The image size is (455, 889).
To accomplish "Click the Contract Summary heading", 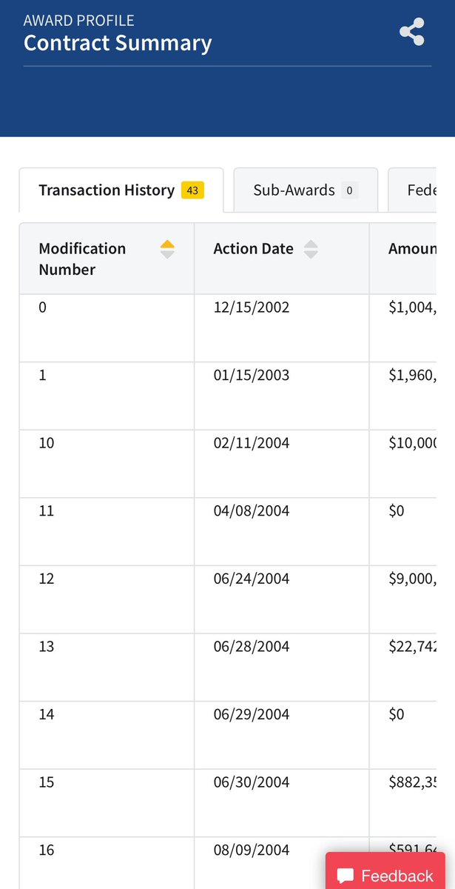I will click(118, 43).
